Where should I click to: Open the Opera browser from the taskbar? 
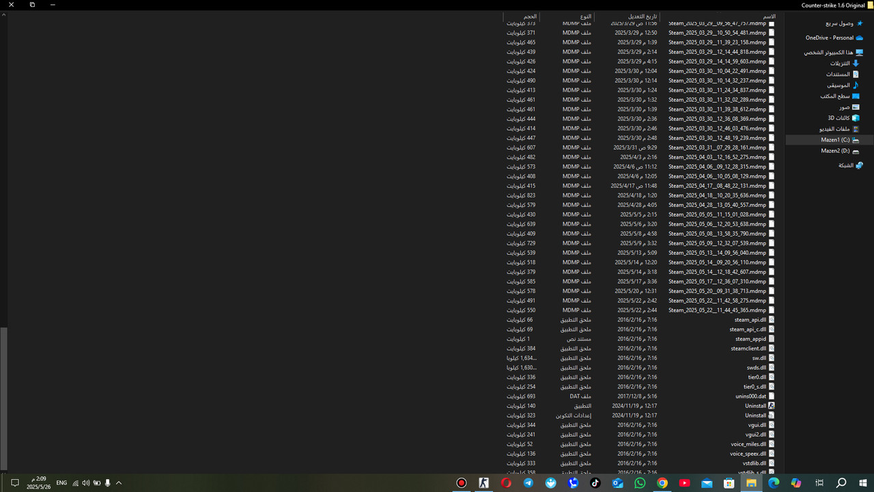pyautogui.click(x=506, y=483)
